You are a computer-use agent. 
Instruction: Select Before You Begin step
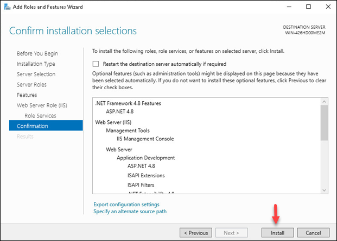(37, 53)
